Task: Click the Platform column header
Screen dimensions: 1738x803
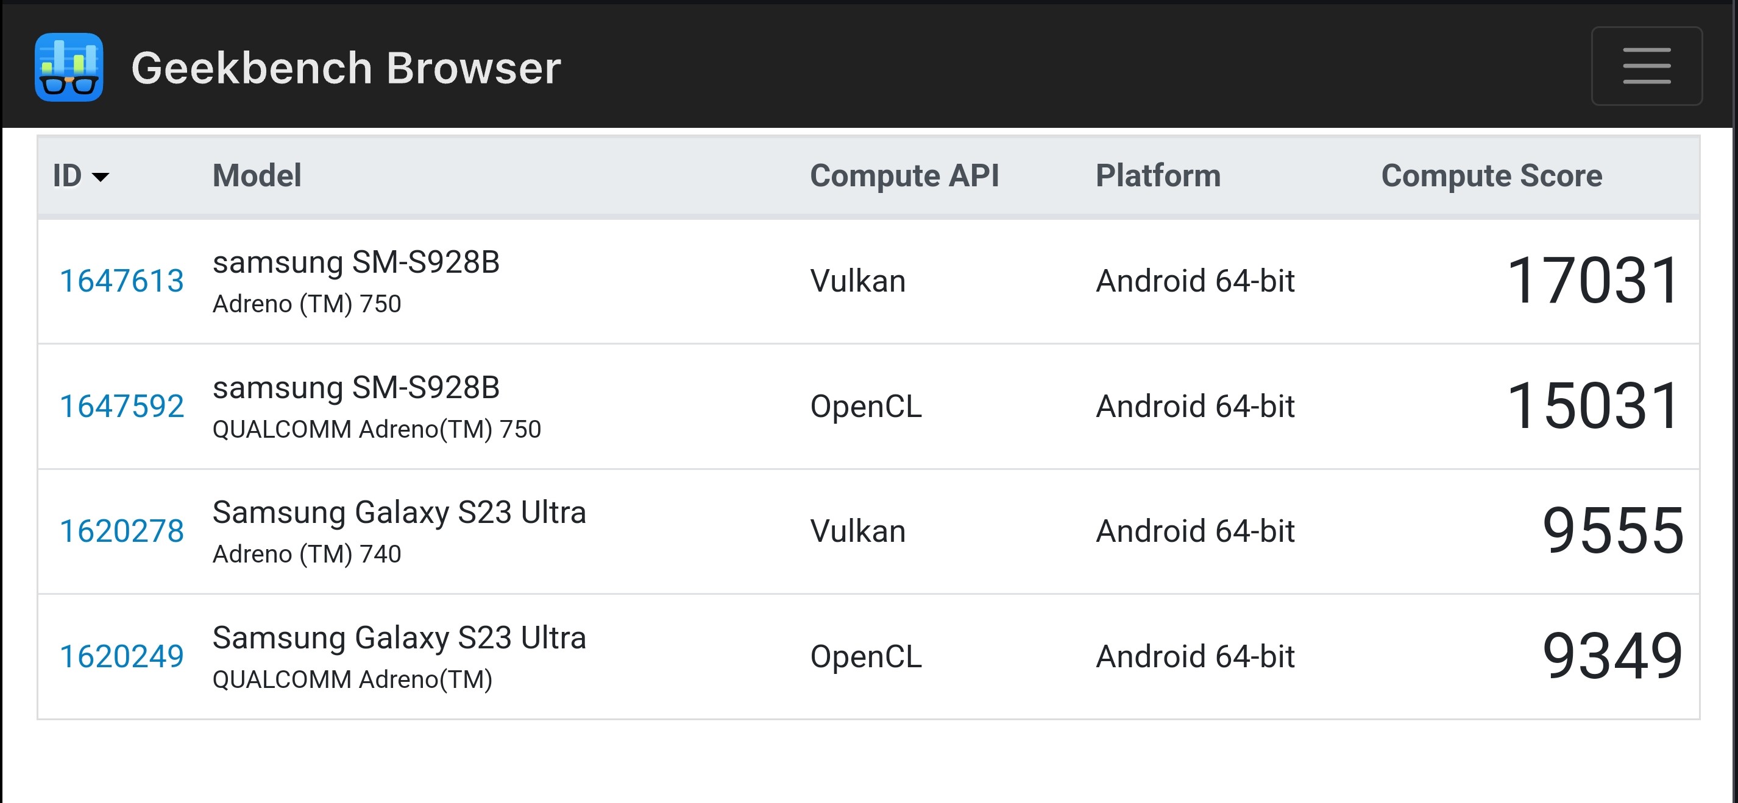Action: (1158, 175)
